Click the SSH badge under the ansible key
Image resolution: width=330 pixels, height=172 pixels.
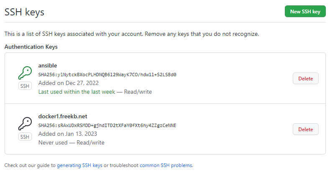25,86
